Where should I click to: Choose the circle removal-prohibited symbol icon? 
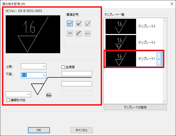point(79,24)
